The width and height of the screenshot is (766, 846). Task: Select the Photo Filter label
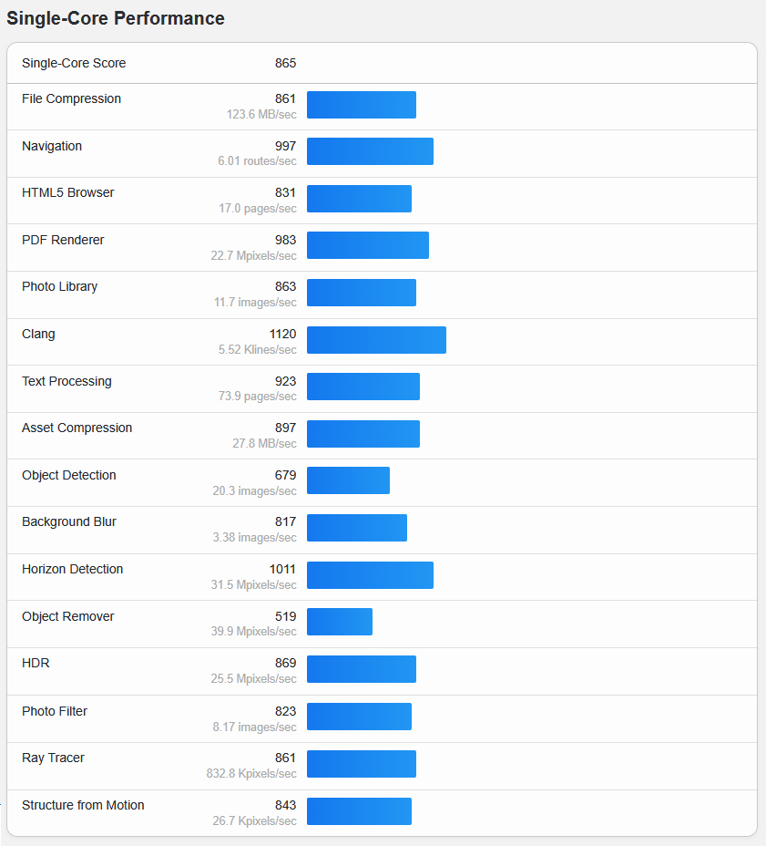click(x=55, y=711)
